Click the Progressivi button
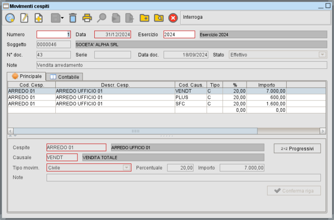The width and height of the screenshot is (334, 220). click(297, 148)
